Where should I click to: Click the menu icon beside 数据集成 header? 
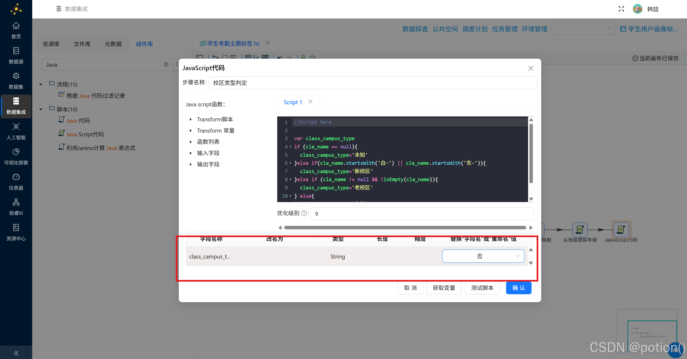[59, 9]
